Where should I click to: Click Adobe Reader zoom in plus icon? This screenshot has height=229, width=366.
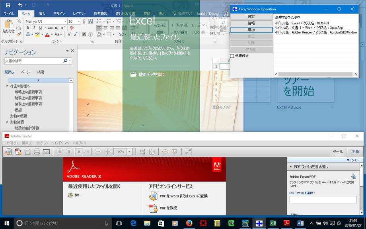click(x=107, y=152)
